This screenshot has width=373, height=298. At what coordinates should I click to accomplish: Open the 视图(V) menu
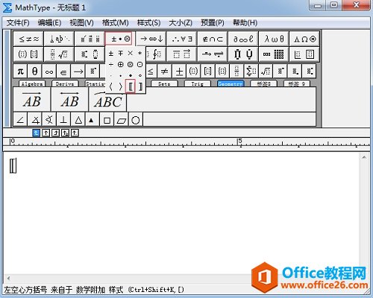81,23
